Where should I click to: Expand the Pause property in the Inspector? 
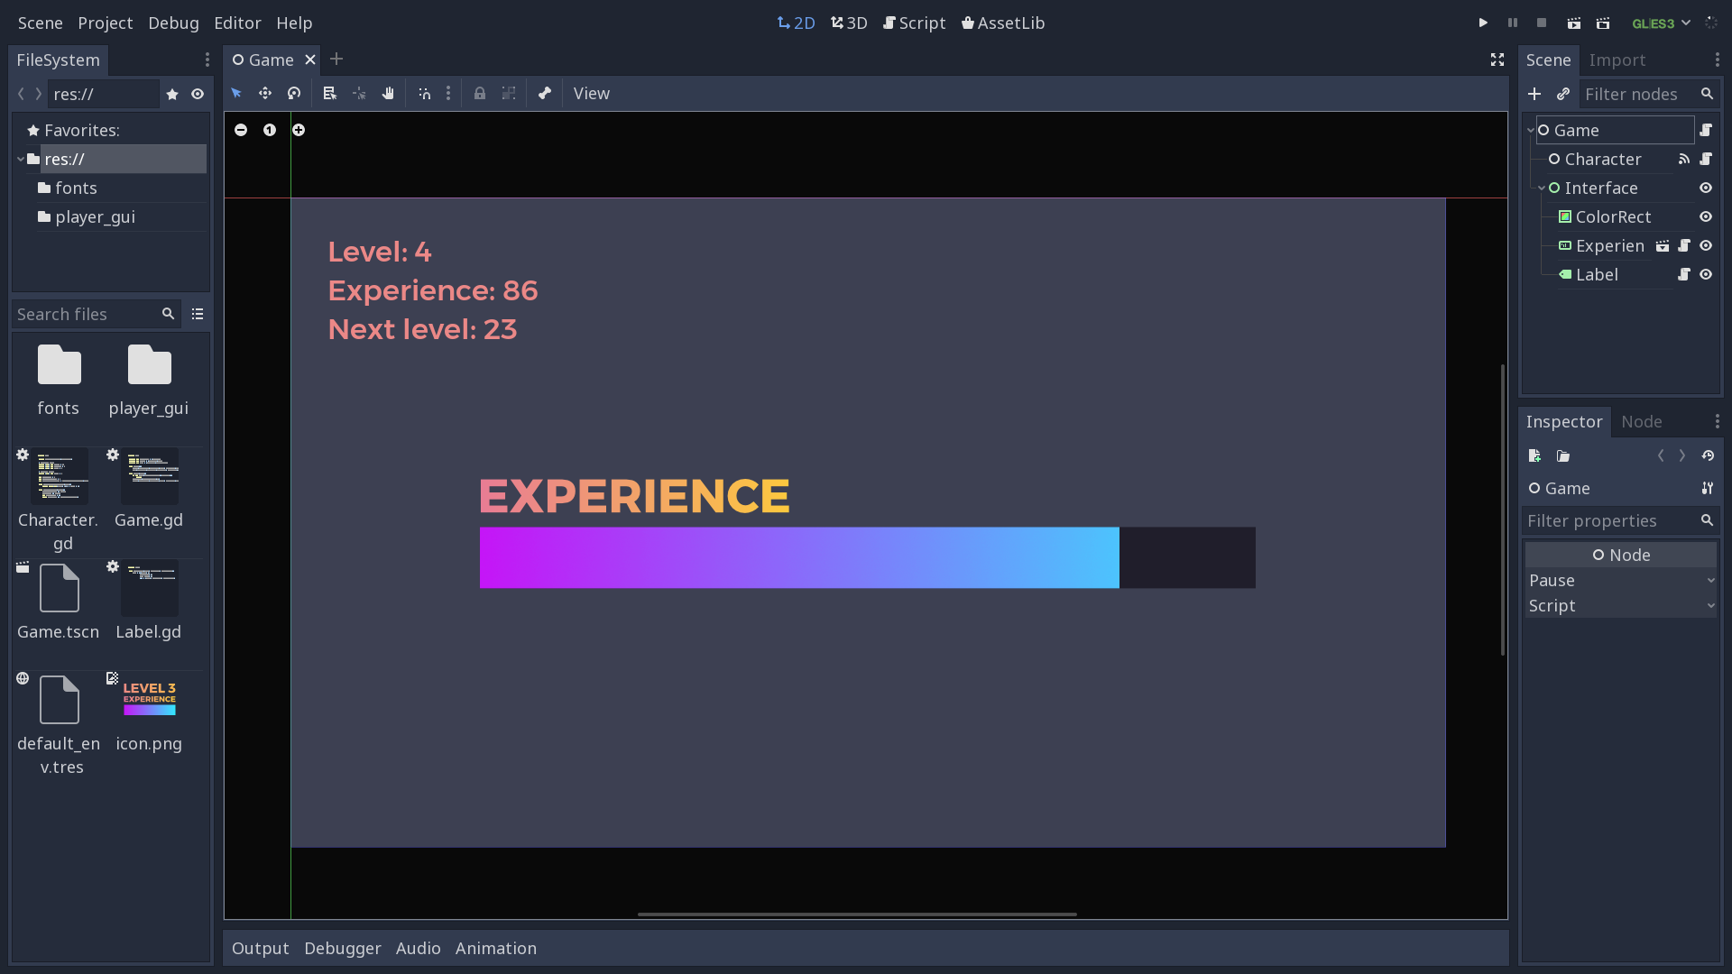(x=1711, y=581)
